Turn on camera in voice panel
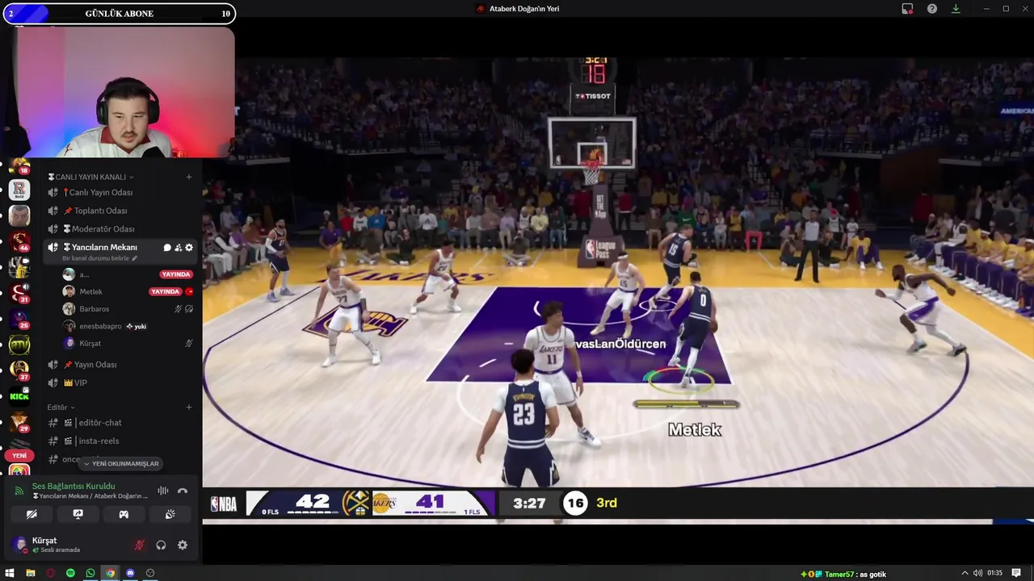The height and width of the screenshot is (581, 1034). click(x=32, y=514)
